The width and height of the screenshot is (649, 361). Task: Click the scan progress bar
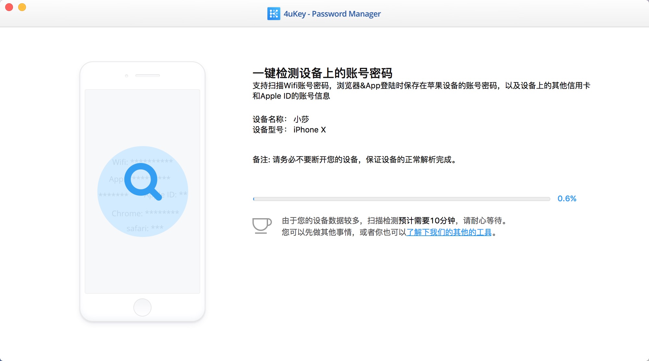click(401, 199)
